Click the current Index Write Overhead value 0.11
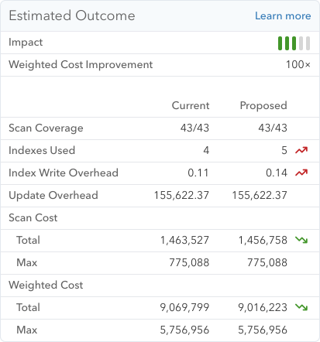 (198, 173)
